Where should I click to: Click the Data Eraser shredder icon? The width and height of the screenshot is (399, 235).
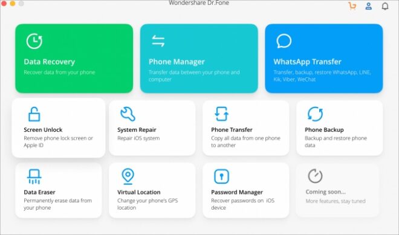pyautogui.click(x=34, y=176)
